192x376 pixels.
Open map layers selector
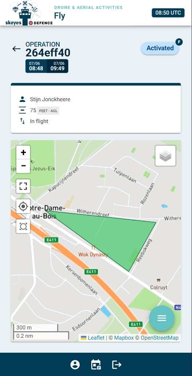coord(165,156)
